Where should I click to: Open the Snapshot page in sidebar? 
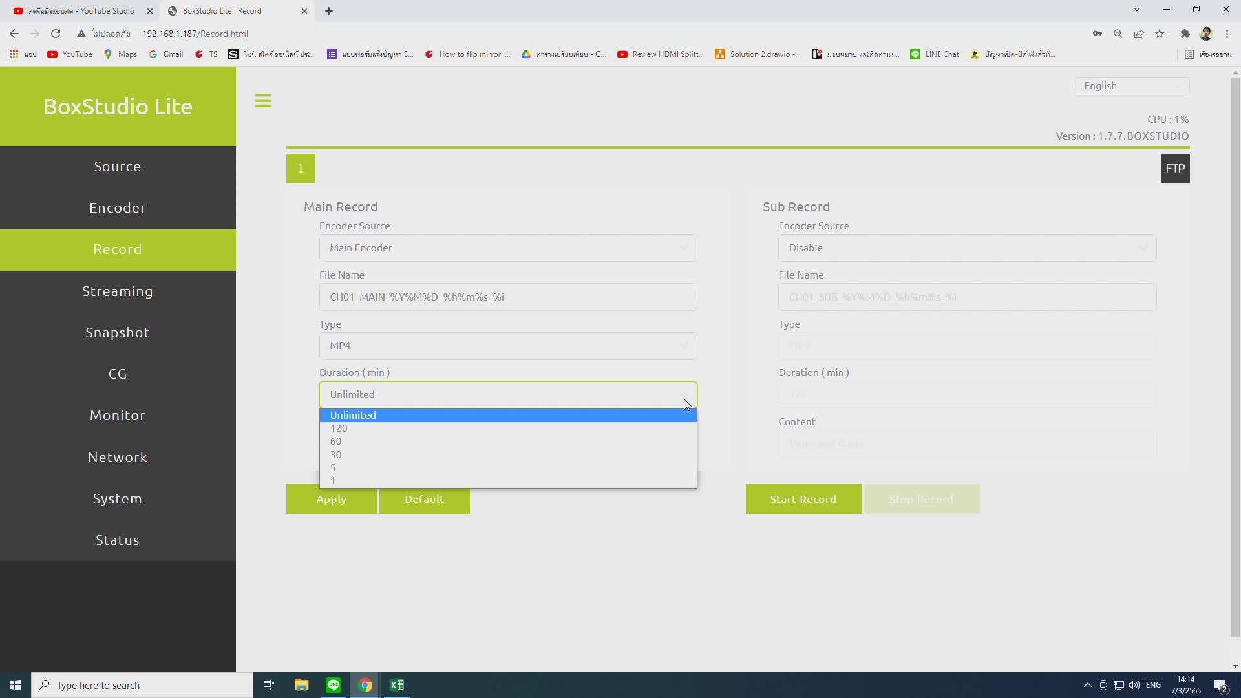coord(118,333)
